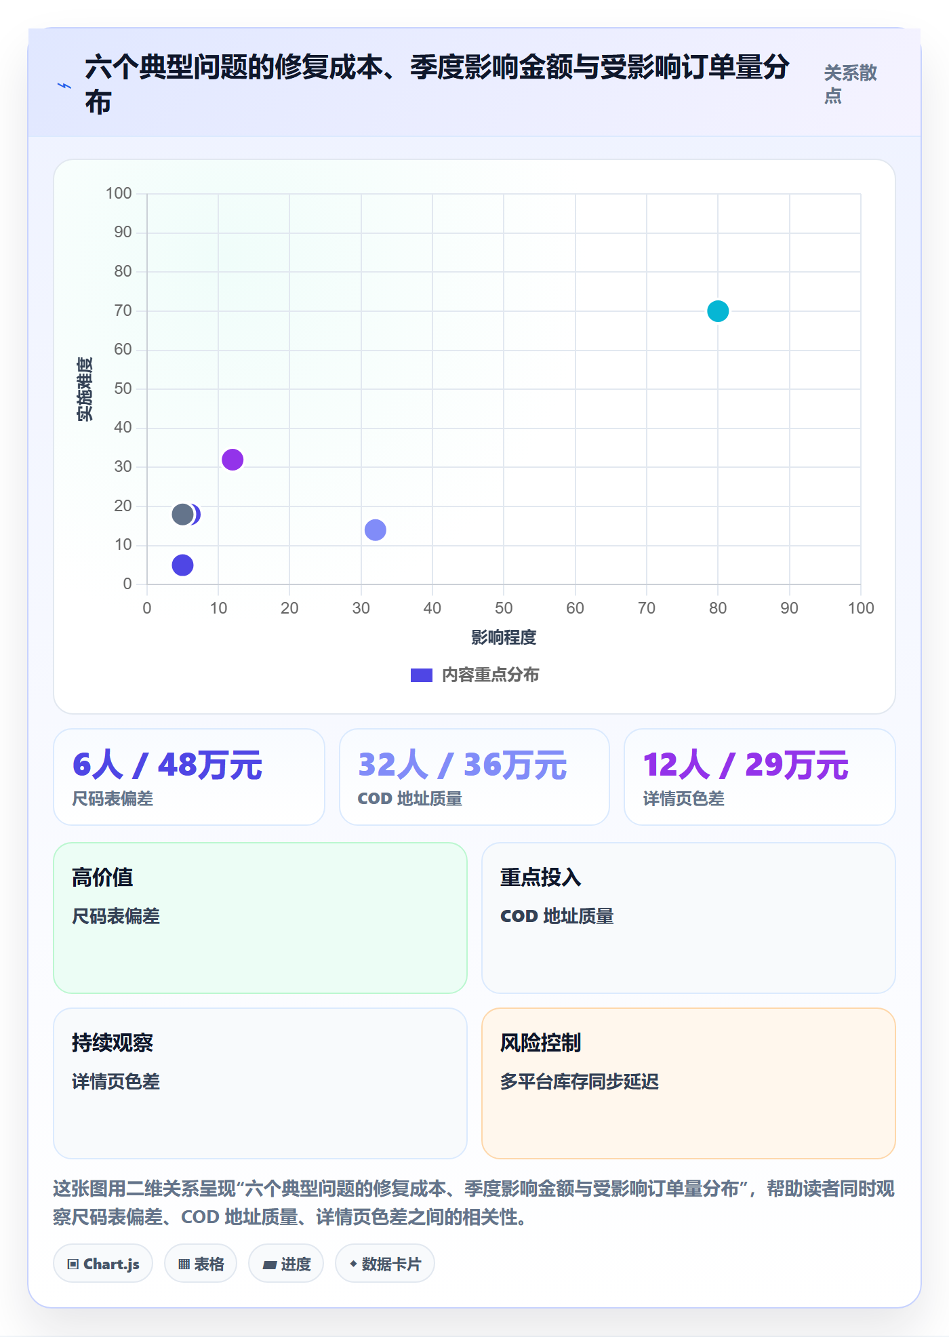Click the 进度 tag chip
The height and width of the screenshot is (1337, 949).
point(286,1264)
